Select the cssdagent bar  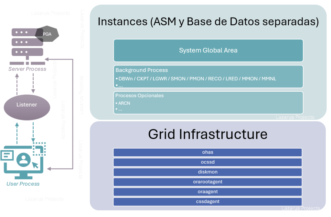click(208, 201)
